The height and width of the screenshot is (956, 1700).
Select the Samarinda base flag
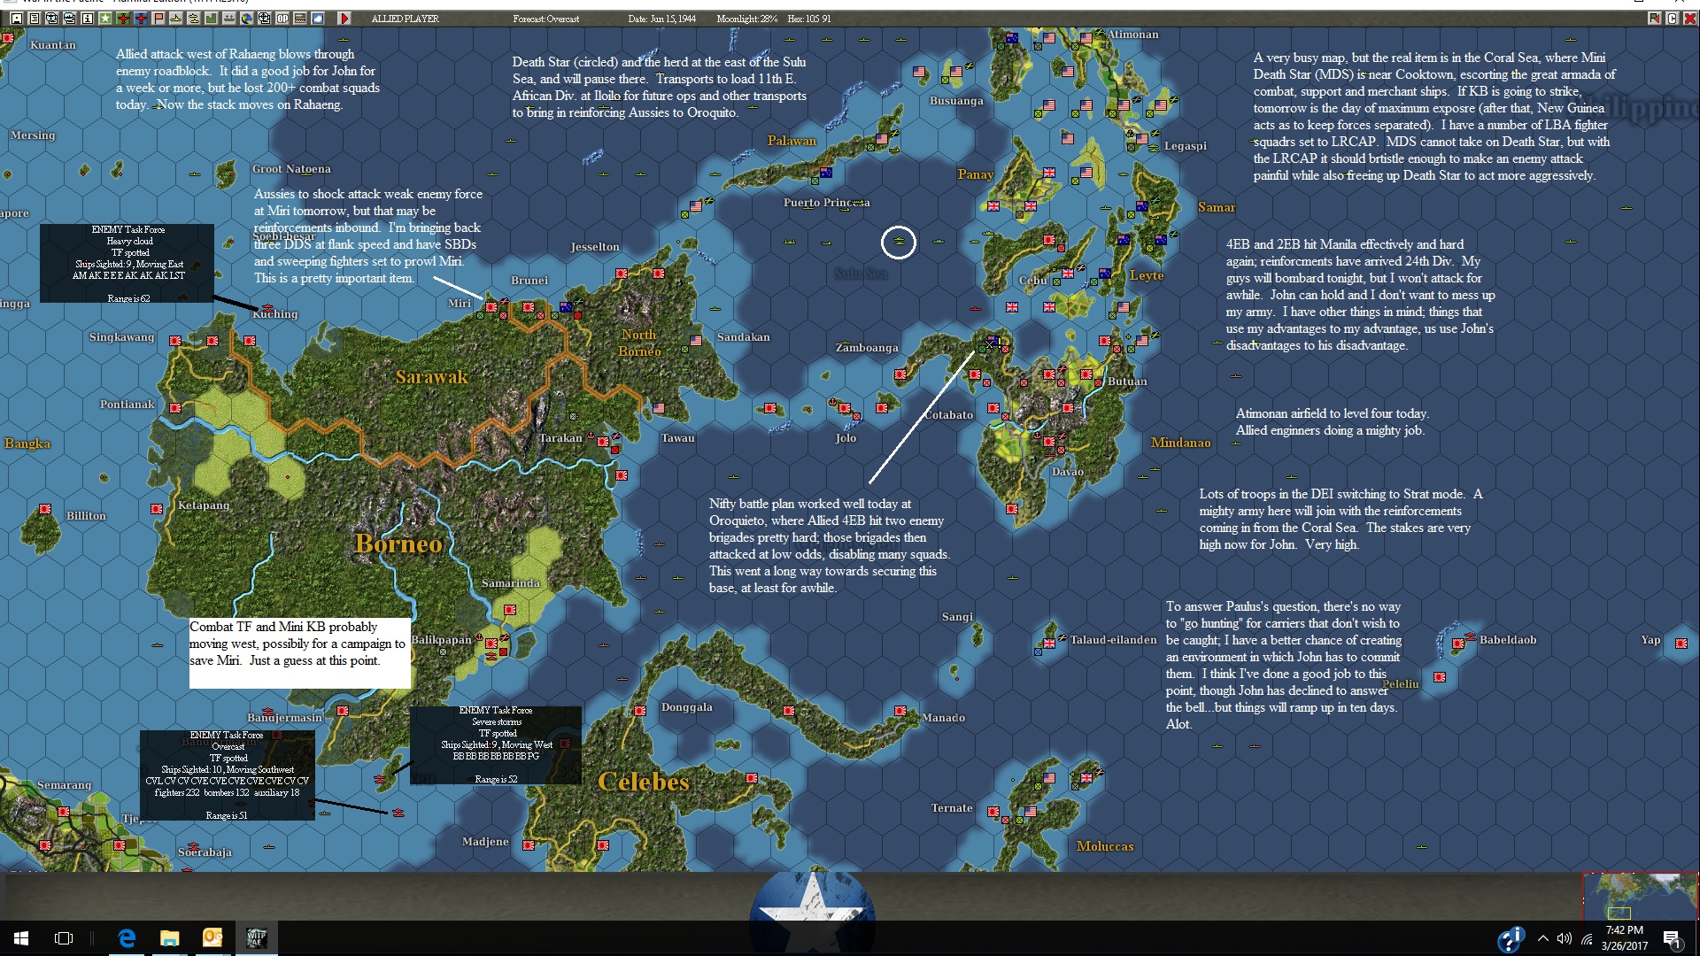tap(510, 610)
